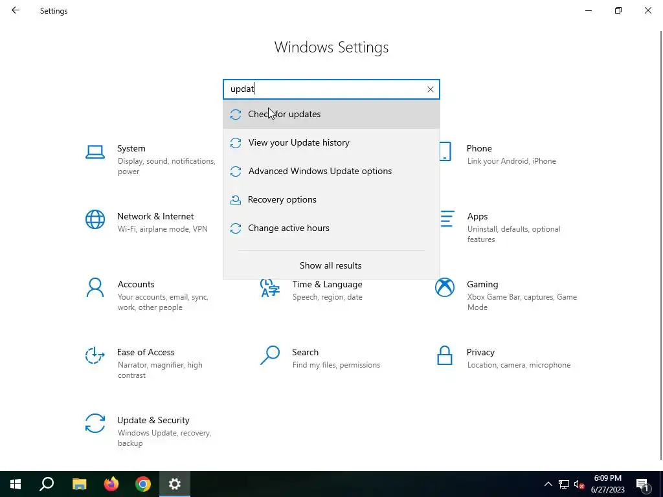Open taskbar search magnifier
Image resolution: width=663 pixels, height=497 pixels.
coord(47,484)
